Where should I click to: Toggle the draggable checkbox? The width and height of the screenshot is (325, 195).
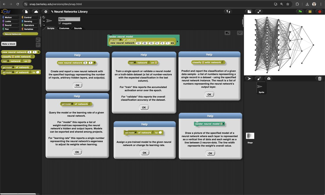(60, 24)
